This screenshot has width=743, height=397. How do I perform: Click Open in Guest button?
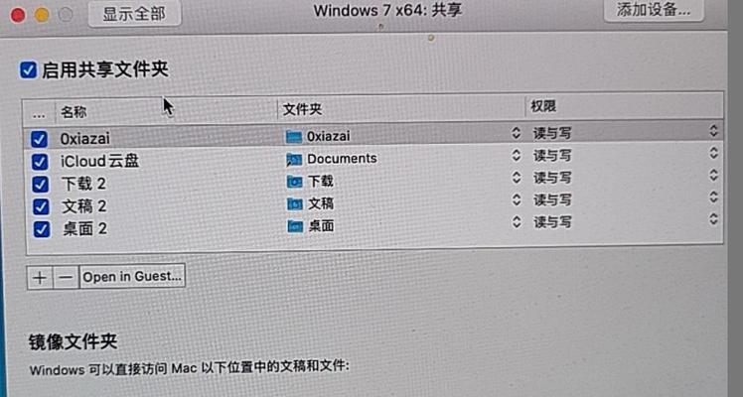[x=132, y=276]
